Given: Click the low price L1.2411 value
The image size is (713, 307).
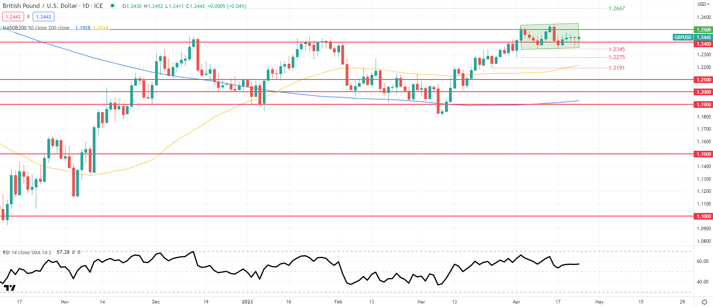Looking at the screenshot, I should click(x=174, y=6).
